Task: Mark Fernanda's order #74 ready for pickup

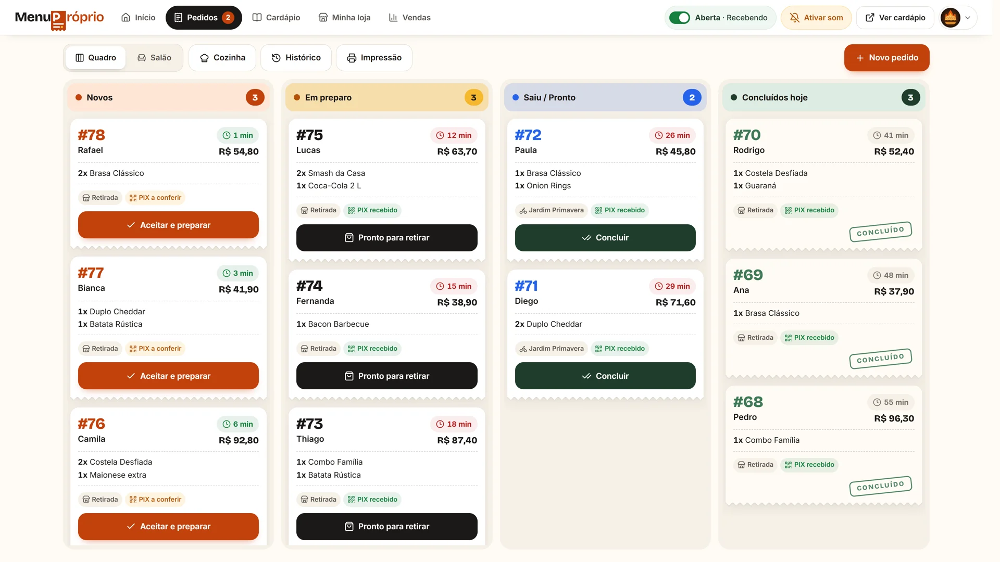Action: (387, 376)
